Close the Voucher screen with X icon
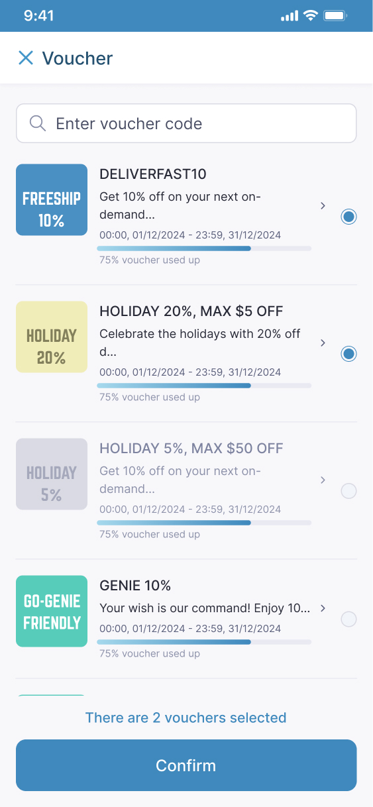The image size is (373, 807). pyautogui.click(x=26, y=58)
